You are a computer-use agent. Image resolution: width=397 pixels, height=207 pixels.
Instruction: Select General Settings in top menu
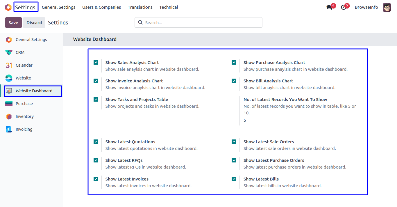[x=58, y=7]
